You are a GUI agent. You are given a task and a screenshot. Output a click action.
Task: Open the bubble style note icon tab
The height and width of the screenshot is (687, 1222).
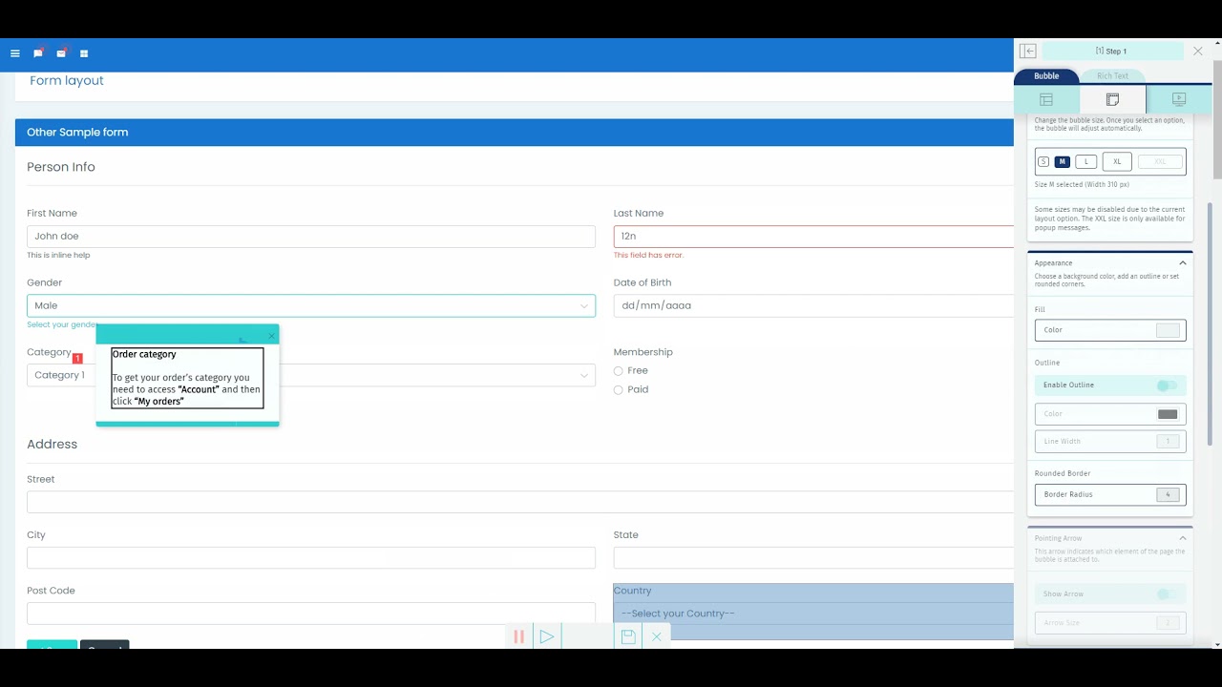1112,99
